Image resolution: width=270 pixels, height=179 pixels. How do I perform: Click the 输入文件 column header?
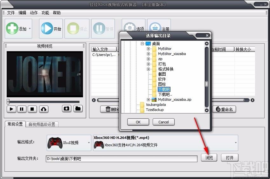pos(104,49)
